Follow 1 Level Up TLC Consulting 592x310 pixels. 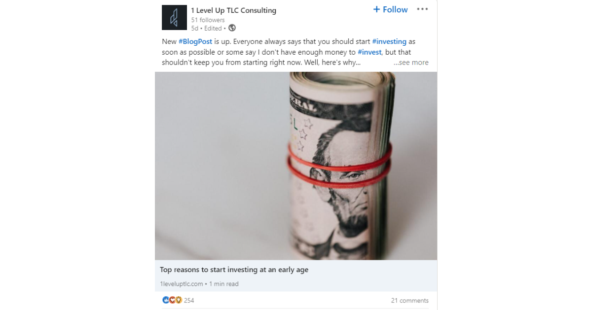click(390, 10)
